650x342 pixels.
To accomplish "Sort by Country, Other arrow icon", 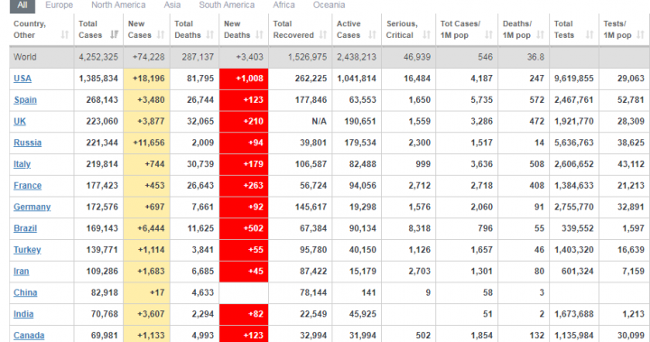I will (x=65, y=35).
